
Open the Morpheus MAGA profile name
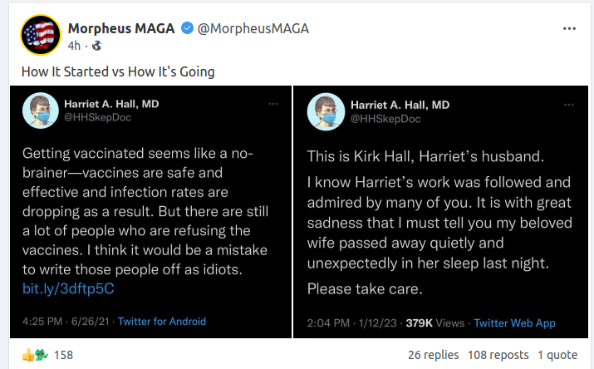[121, 28]
